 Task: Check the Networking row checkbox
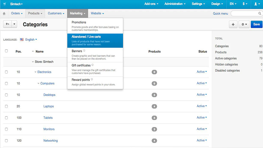(6, 141)
